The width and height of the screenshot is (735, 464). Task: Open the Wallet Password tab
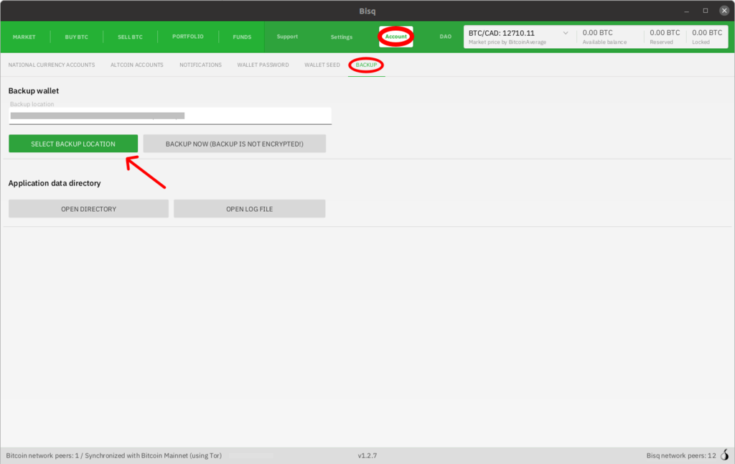coord(263,65)
